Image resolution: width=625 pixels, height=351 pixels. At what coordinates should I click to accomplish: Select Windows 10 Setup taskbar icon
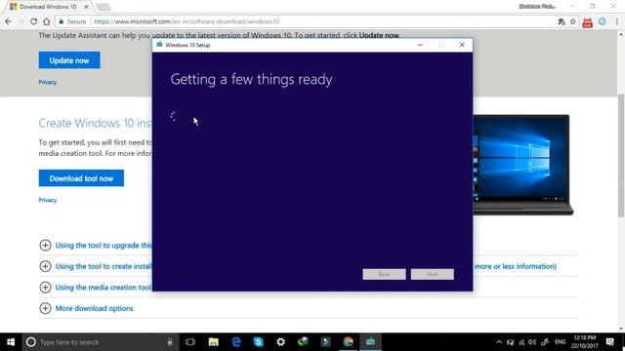coord(370,342)
